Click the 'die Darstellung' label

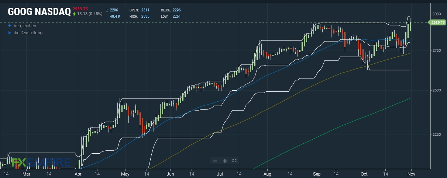tap(28, 33)
